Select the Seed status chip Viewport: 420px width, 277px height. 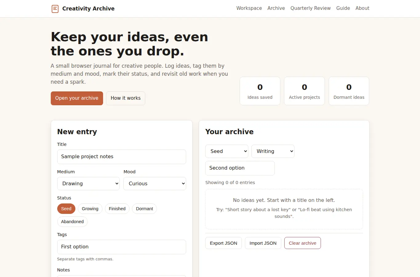pos(66,209)
